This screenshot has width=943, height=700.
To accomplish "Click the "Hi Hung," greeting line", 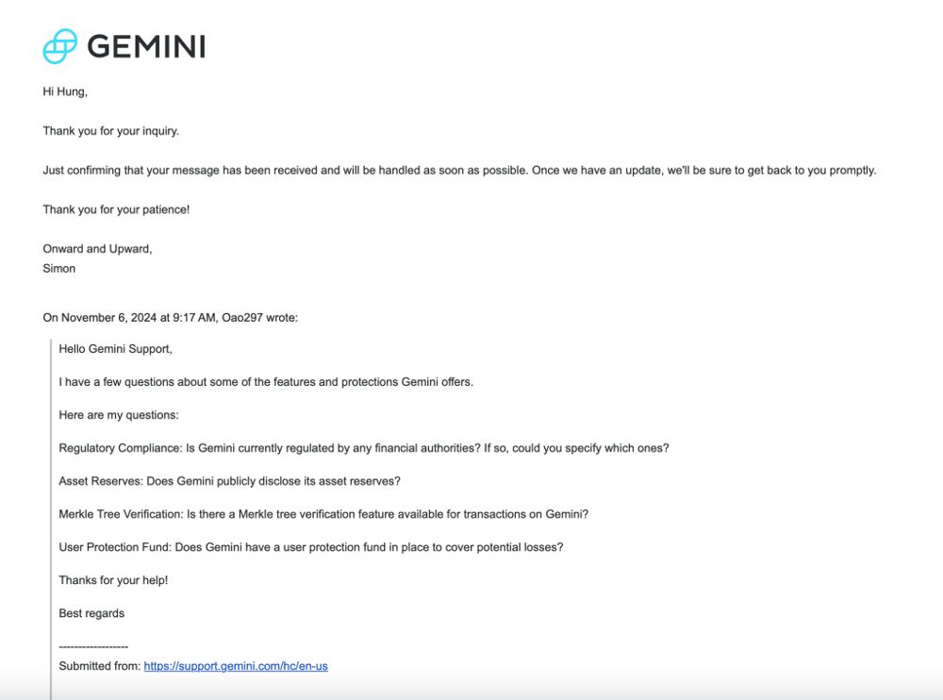I will pyautogui.click(x=65, y=92).
